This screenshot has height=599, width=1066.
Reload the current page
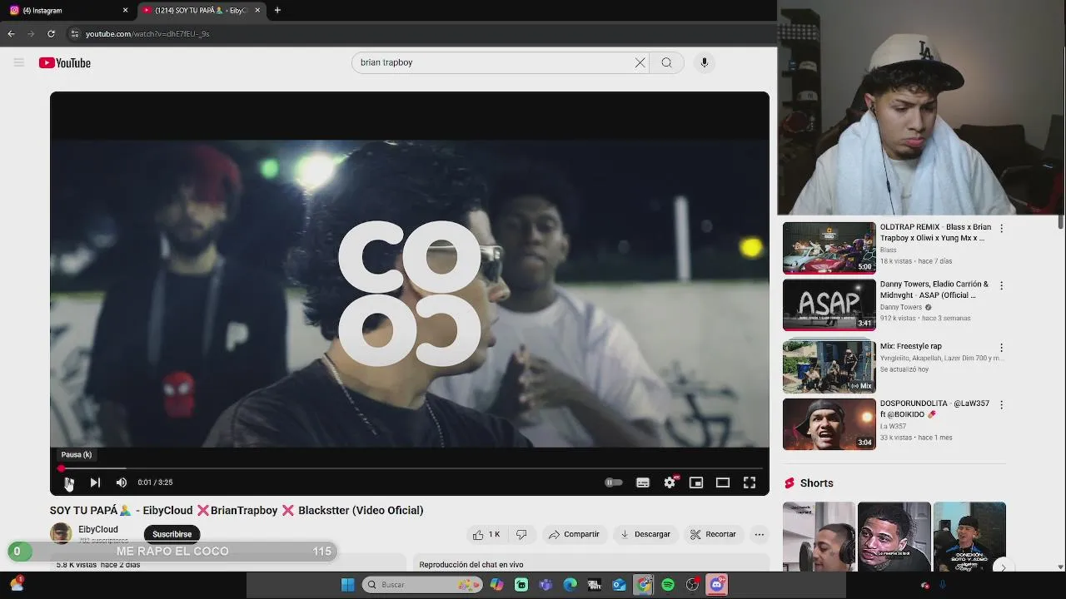click(51, 33)
